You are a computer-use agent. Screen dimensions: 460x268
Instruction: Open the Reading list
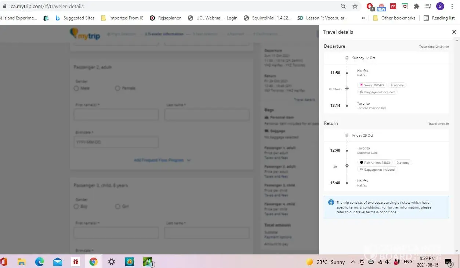point(439,18)
